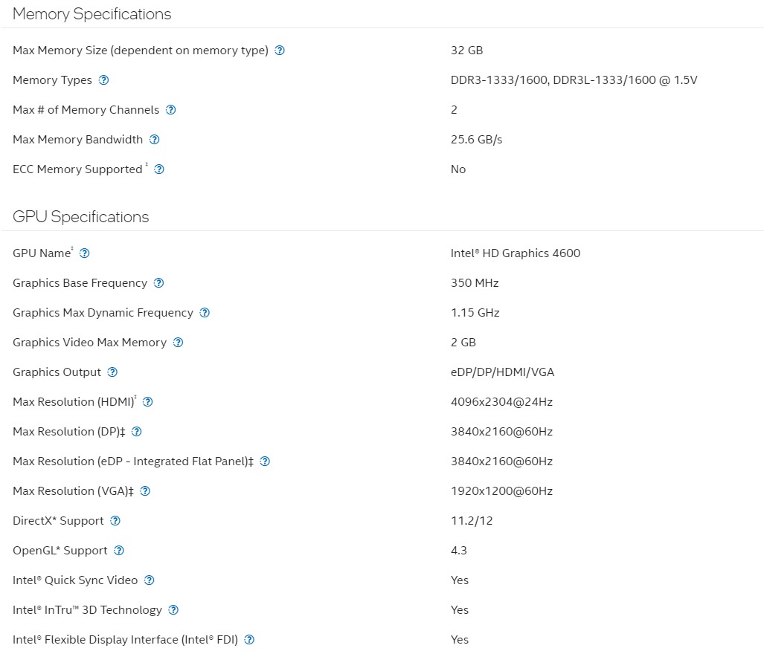Open help icon next to Max Memory Size

280,50
